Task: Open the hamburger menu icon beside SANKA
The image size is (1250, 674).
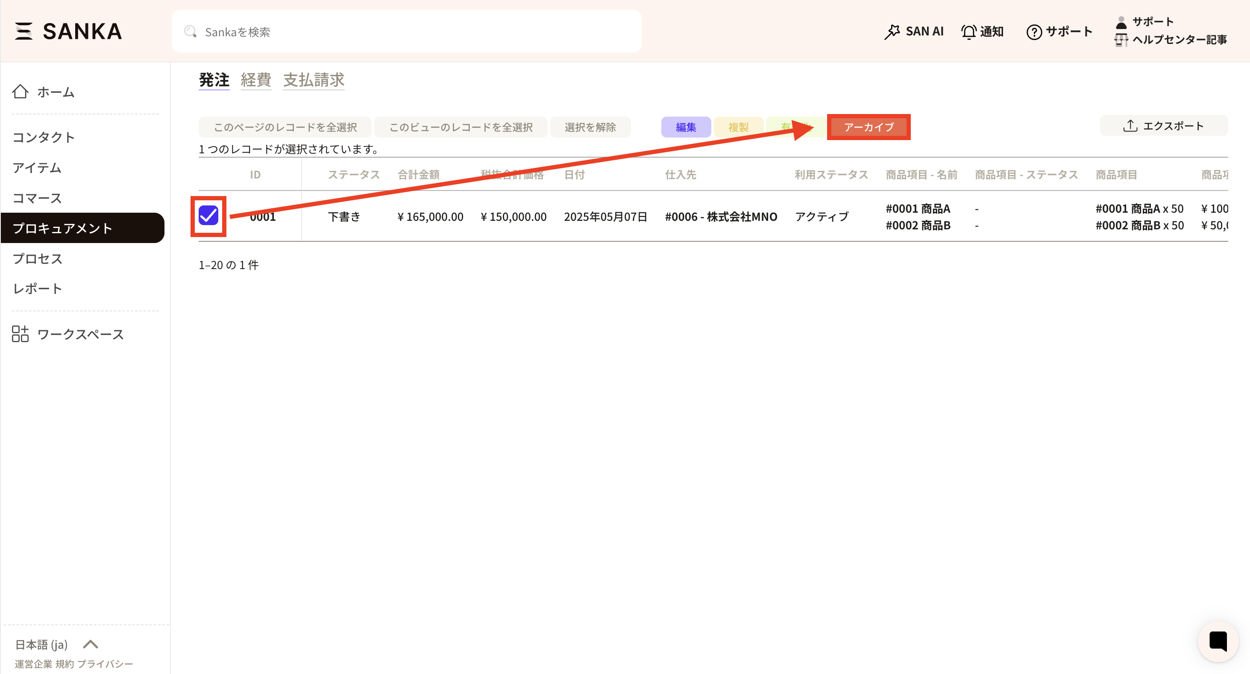Action: click(23, 31)
